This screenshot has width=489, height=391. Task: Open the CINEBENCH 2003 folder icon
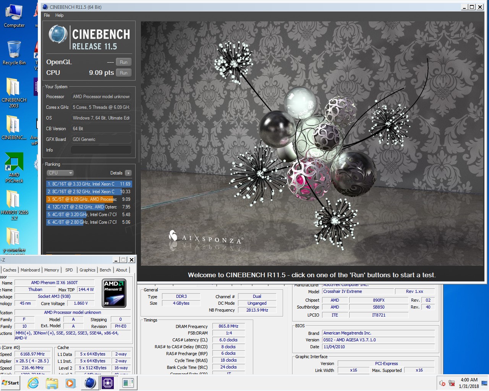pyautogui.click(x=14, y=93)
